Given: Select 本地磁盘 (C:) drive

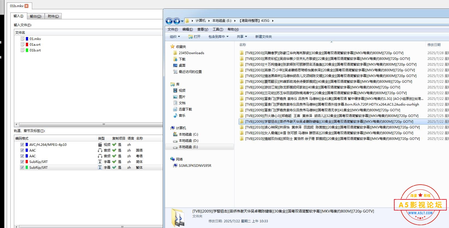Looking at the screenshot, I should pyautogui.click(x=188, y=134).
